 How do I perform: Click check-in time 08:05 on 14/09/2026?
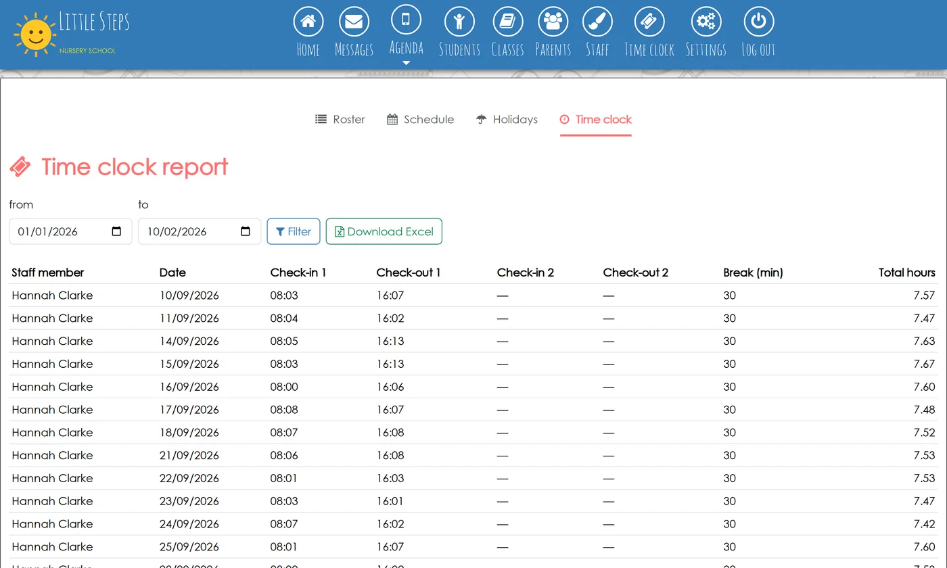click(284, 341)
